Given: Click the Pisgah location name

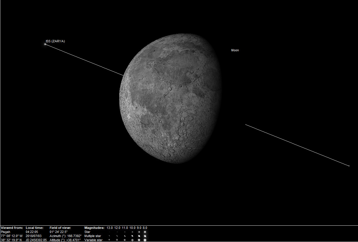Looking at the screenshot, I should coord(6,232).
